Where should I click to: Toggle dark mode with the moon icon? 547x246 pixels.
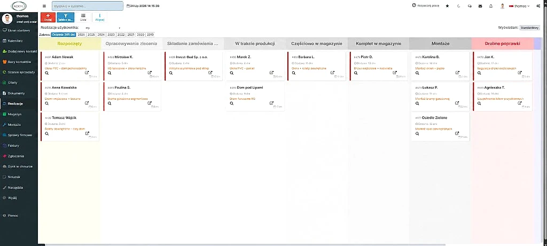pos(458,6)
